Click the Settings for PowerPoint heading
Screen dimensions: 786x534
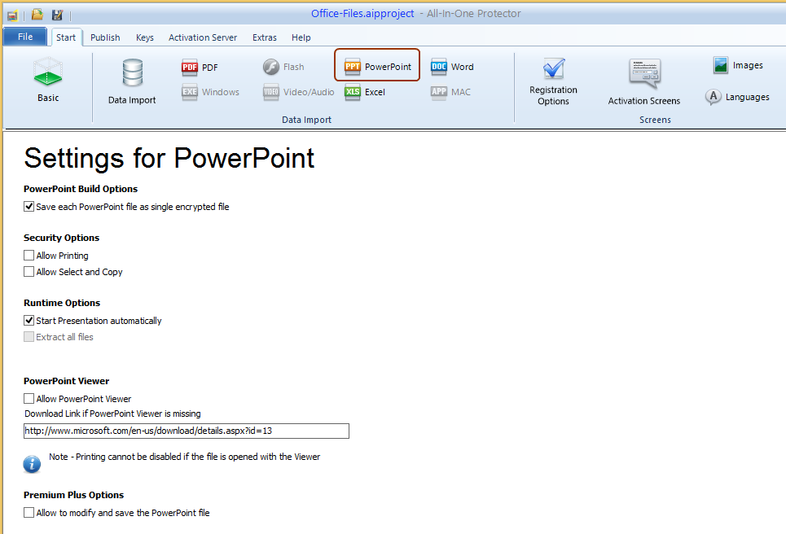[169, 158]
